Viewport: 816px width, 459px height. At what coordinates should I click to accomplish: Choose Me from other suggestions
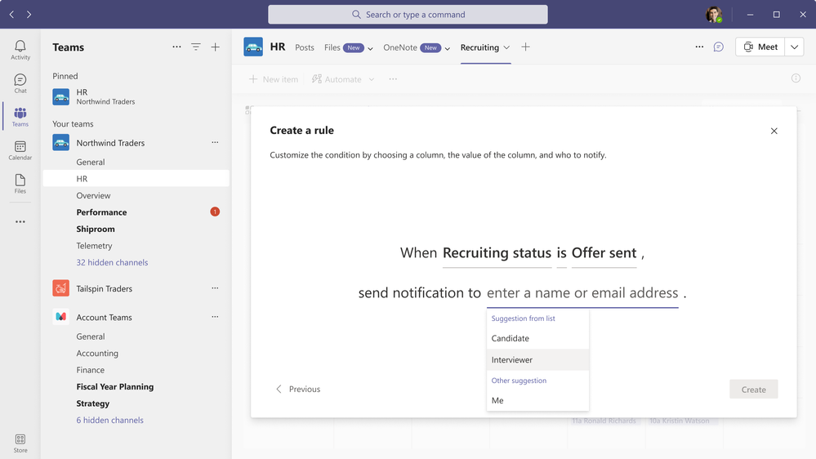537,400
